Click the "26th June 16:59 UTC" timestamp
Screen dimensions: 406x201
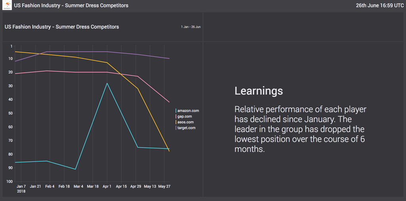click(x=380, y=6)
